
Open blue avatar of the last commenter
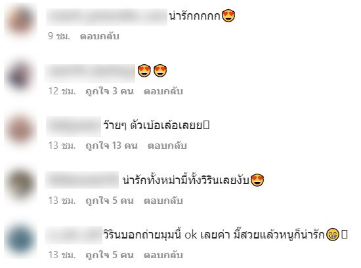pyautogui.click(x=20, y=240)
